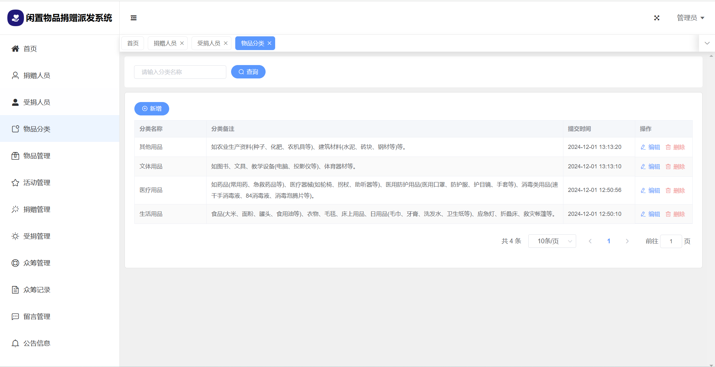Click the 新增 add button
Viewport: 715px width, 367px height.
152,109
